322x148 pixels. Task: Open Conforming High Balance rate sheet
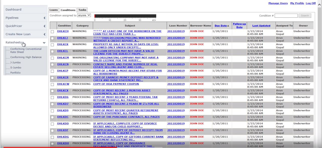click(26, 57)
